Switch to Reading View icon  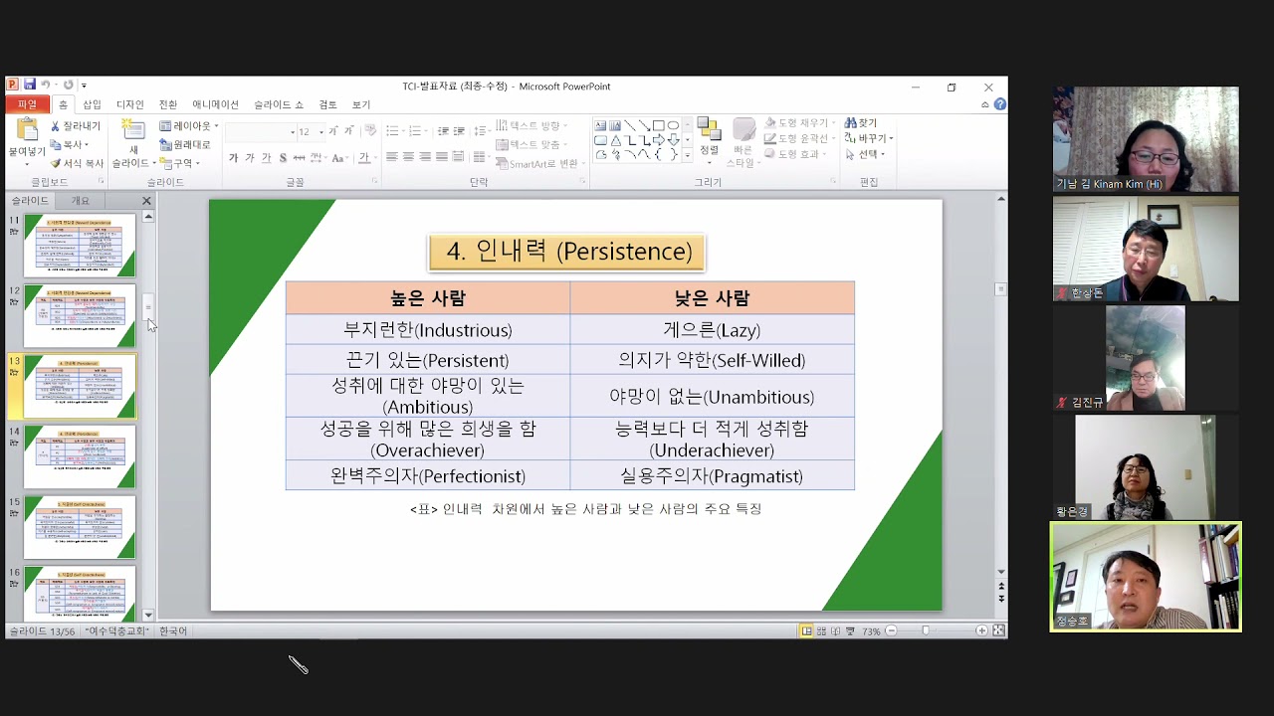click(x=835, y=630)
